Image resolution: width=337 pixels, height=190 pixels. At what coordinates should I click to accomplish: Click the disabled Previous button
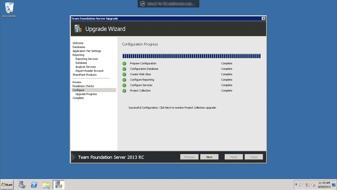pyautogui.click(x=189, y=157)
